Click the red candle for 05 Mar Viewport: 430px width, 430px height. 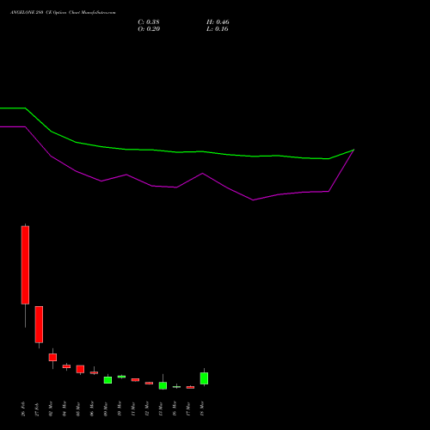click(x=80, y=369)
